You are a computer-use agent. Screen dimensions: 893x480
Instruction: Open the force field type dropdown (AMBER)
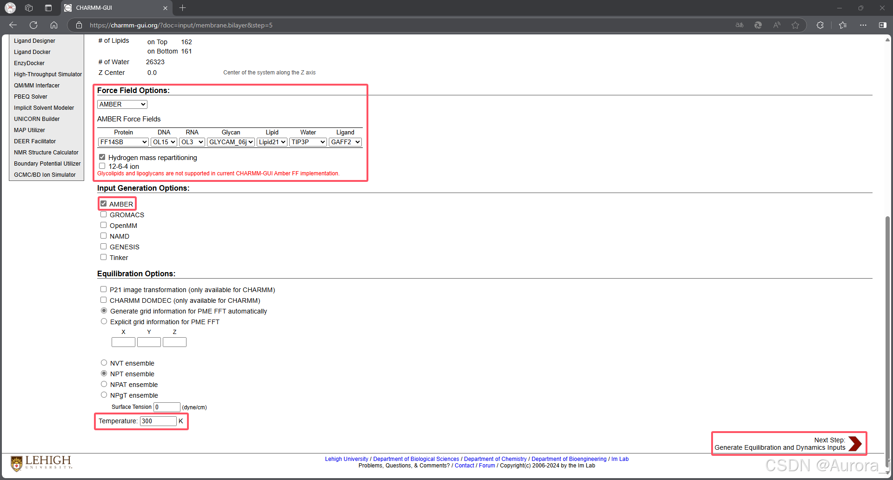122,104
